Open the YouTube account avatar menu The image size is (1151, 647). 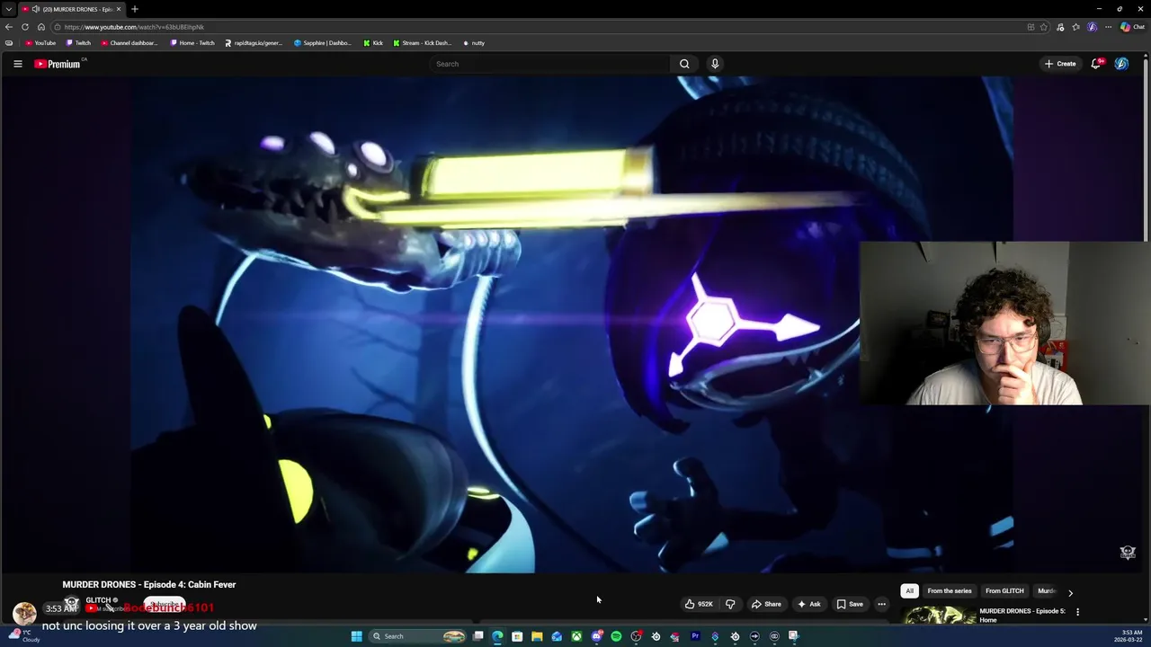1121,64
